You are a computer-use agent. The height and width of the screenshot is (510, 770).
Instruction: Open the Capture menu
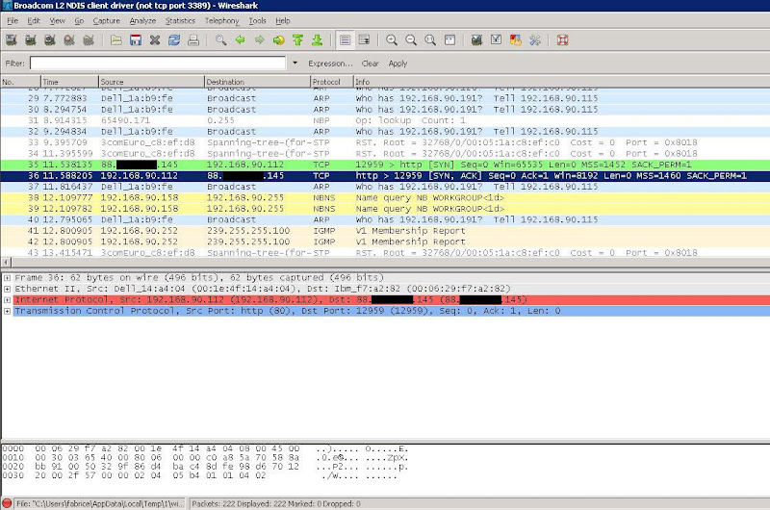click(x=107, y=20)
